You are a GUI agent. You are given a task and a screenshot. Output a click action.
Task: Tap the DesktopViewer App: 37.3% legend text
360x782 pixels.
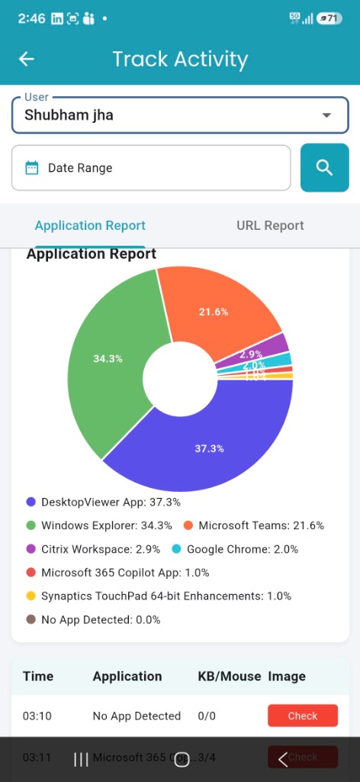[x=111, y=502]
